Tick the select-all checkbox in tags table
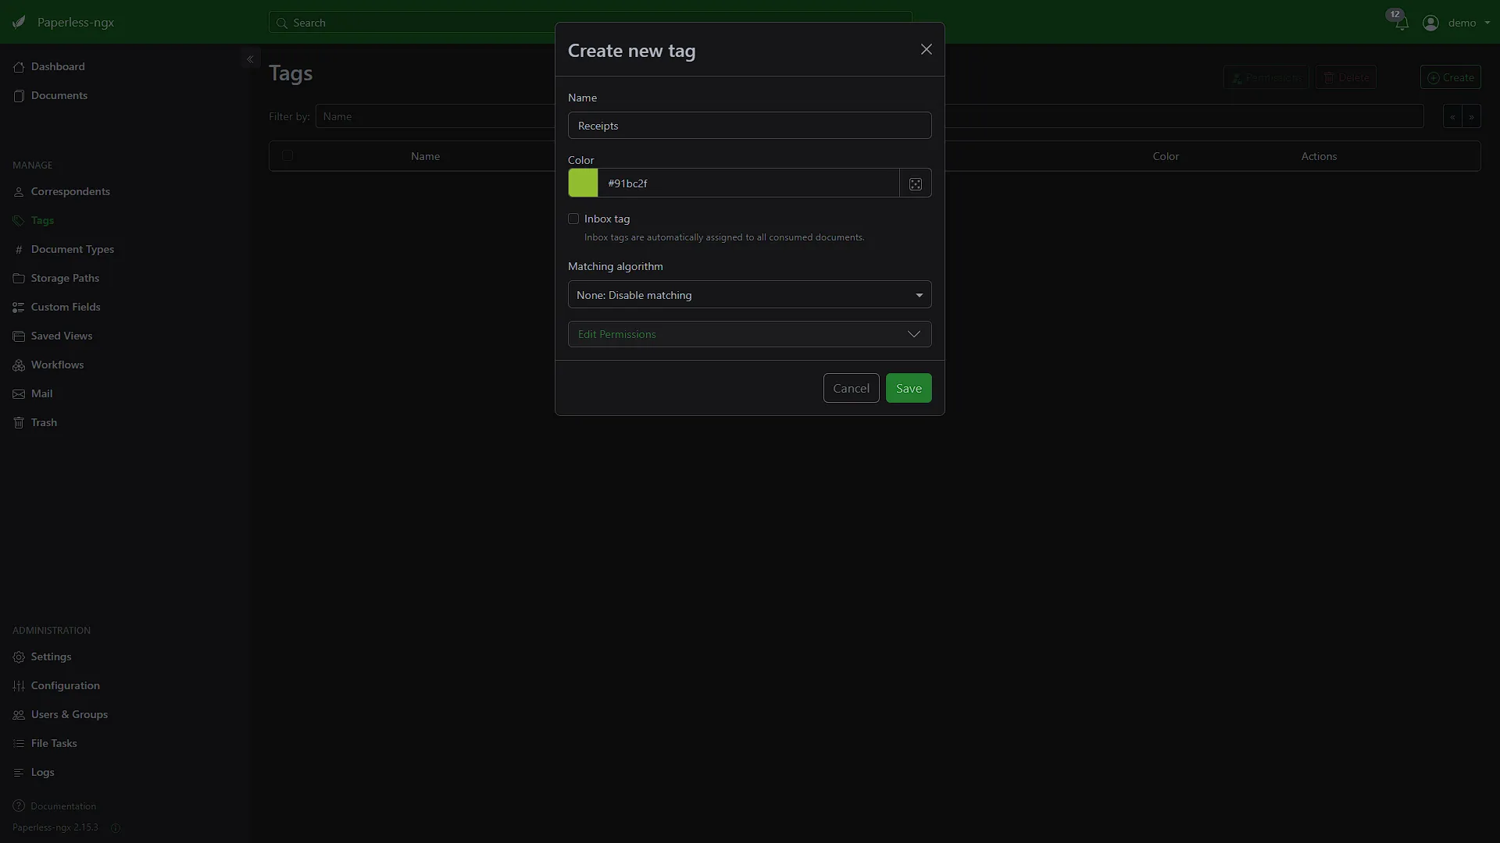The height and width of the screenshot is (843, 1500). click(x=287, y=155)
